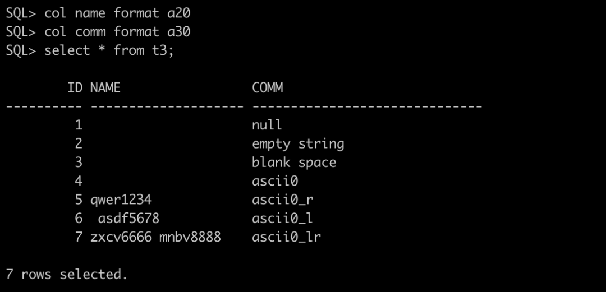606x292 pixels.
Task: Click the ID number 3 in the table
Action: pos(79,162)
